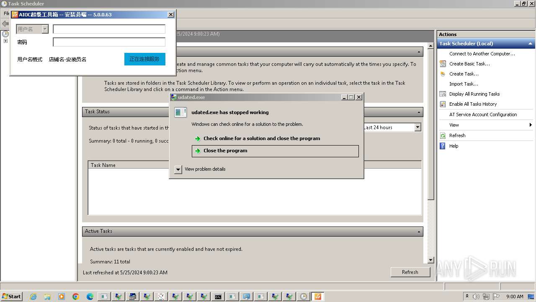Click the password input field in AIOC

click(109, 42)
